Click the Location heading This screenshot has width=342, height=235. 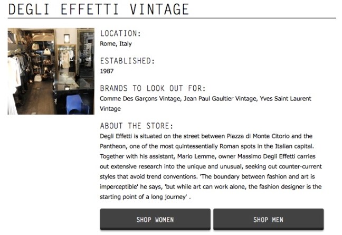point(120,34)
